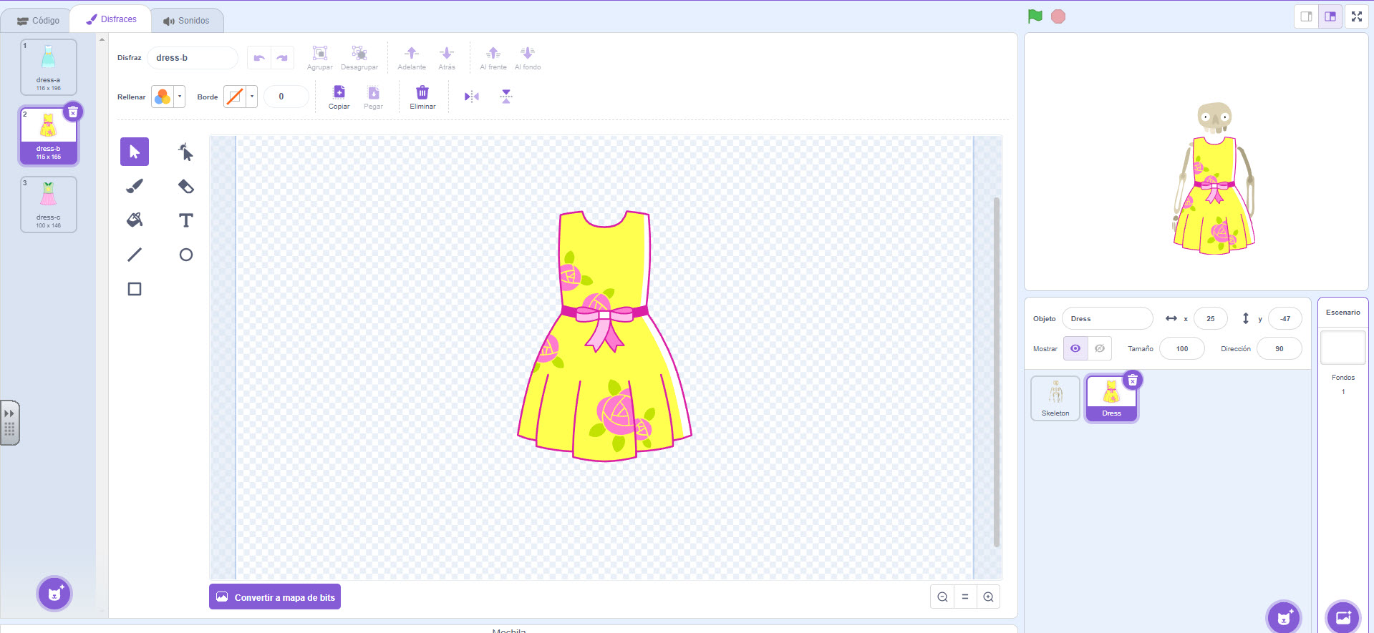
Task: Click Convertir a mapa de bits
Action: click(275, 597)
